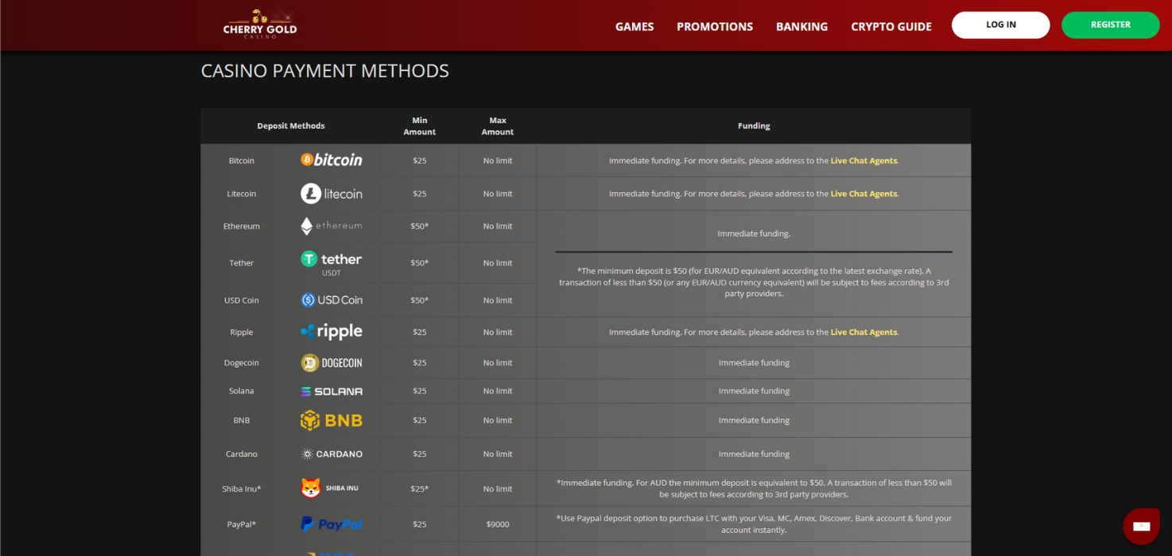Viewport: 1172px width, 556px height.
Task: Click the PayPal logo
Action: pos(332,523)
